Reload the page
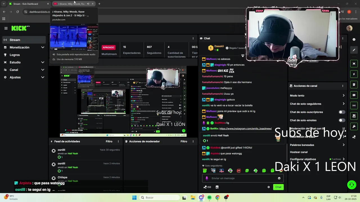The image size is (360, 202). 17,12
